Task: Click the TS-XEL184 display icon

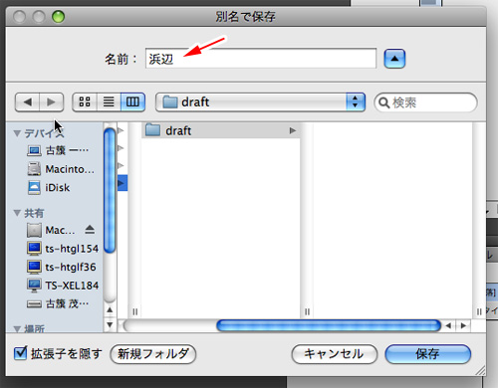Action: point(34,286)
